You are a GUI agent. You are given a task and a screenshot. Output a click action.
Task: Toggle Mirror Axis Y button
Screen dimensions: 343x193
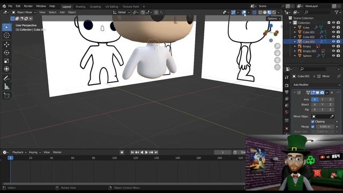coord(323,99)
